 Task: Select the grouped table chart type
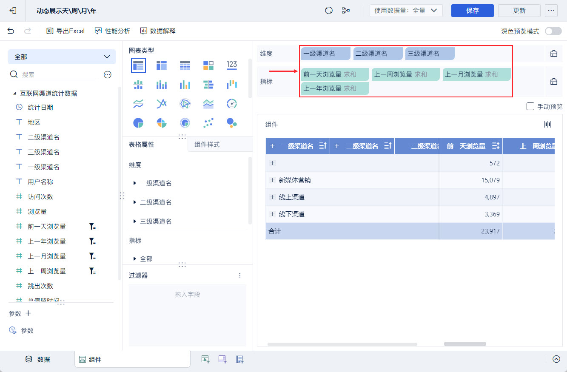[x=138, y=65]
